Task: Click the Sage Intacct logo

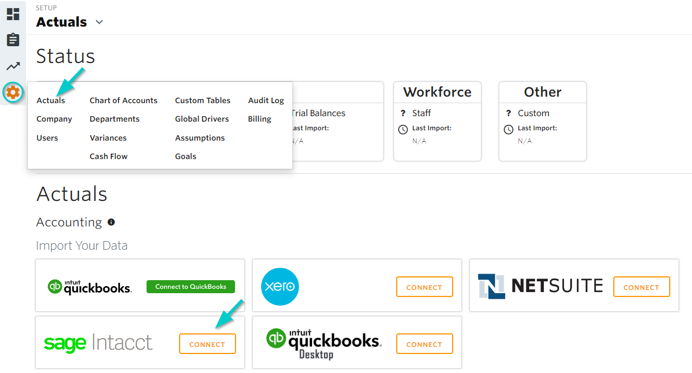Action: click(x=98, y=343)
